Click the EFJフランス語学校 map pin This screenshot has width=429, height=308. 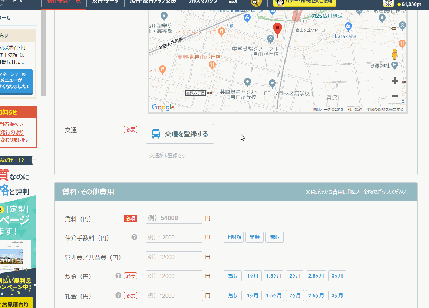pyautogui.click(x=272, y=83)
